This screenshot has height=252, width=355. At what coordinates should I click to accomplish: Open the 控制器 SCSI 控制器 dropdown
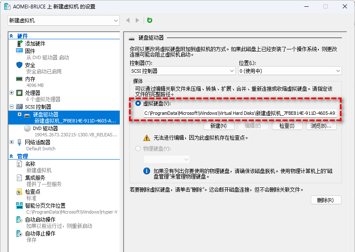[x=183, y=71]
